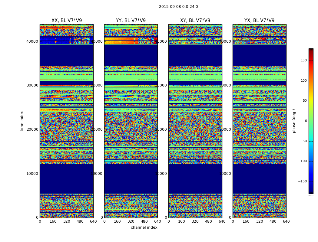Image resolution: width=318 pixels, height=242 pixels.
Task: Click the XX panel channel tick 480
Action: point(80,221)
